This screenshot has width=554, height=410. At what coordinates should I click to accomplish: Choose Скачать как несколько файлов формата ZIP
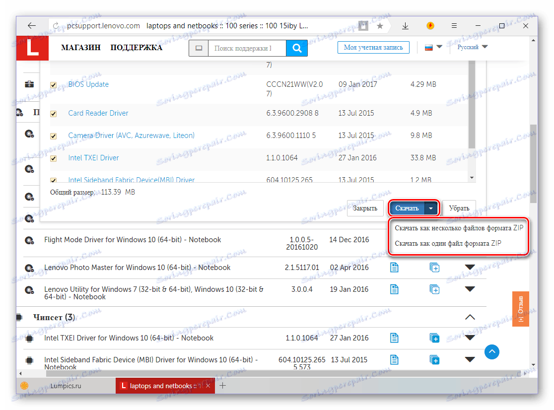tap(459, 228)
